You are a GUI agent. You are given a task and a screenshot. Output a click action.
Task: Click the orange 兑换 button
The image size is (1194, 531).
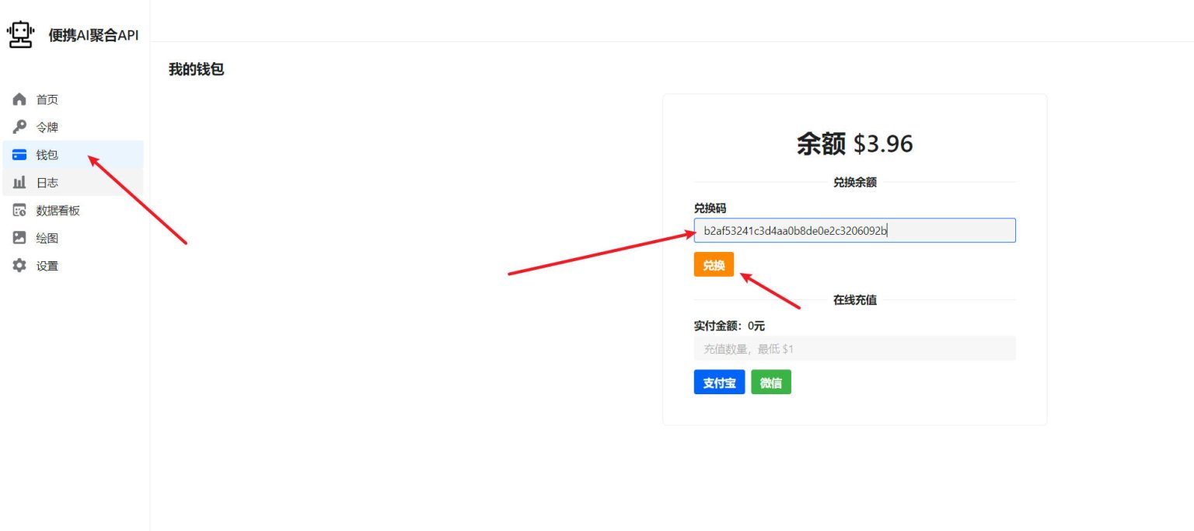point(714,265)
